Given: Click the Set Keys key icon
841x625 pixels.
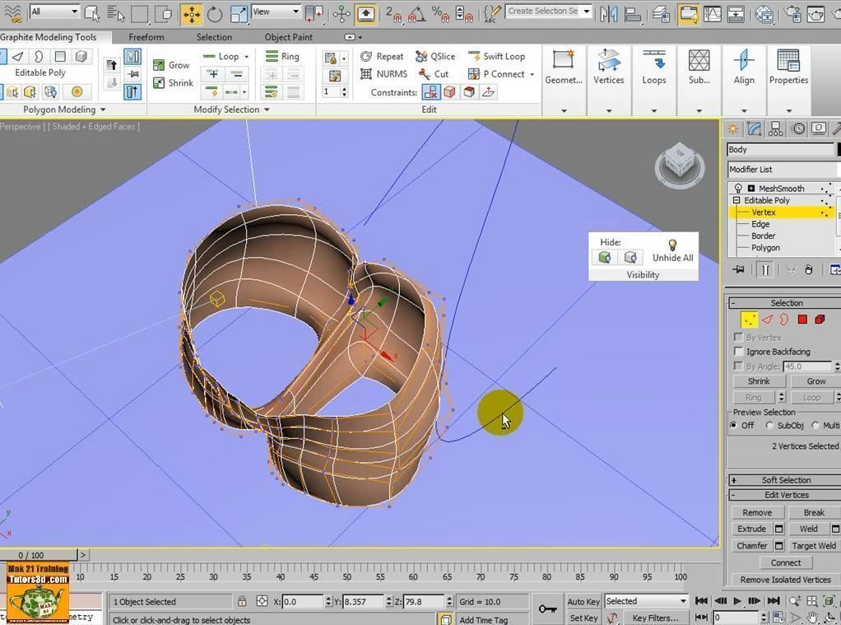Looking at the screenshot, I should pyautogui.click(x=547, y=609).
